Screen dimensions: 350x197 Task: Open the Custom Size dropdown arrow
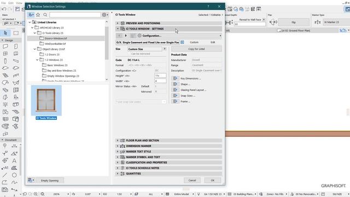point(165,49)
